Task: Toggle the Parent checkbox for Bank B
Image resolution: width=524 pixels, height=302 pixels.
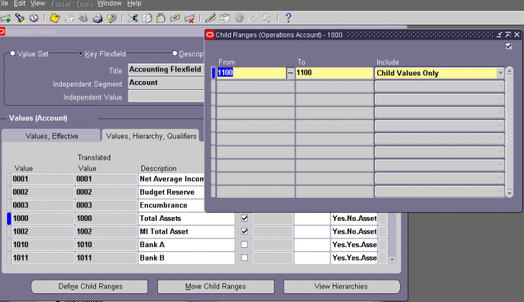Action: pyautogui.click(x=245, y=257)
